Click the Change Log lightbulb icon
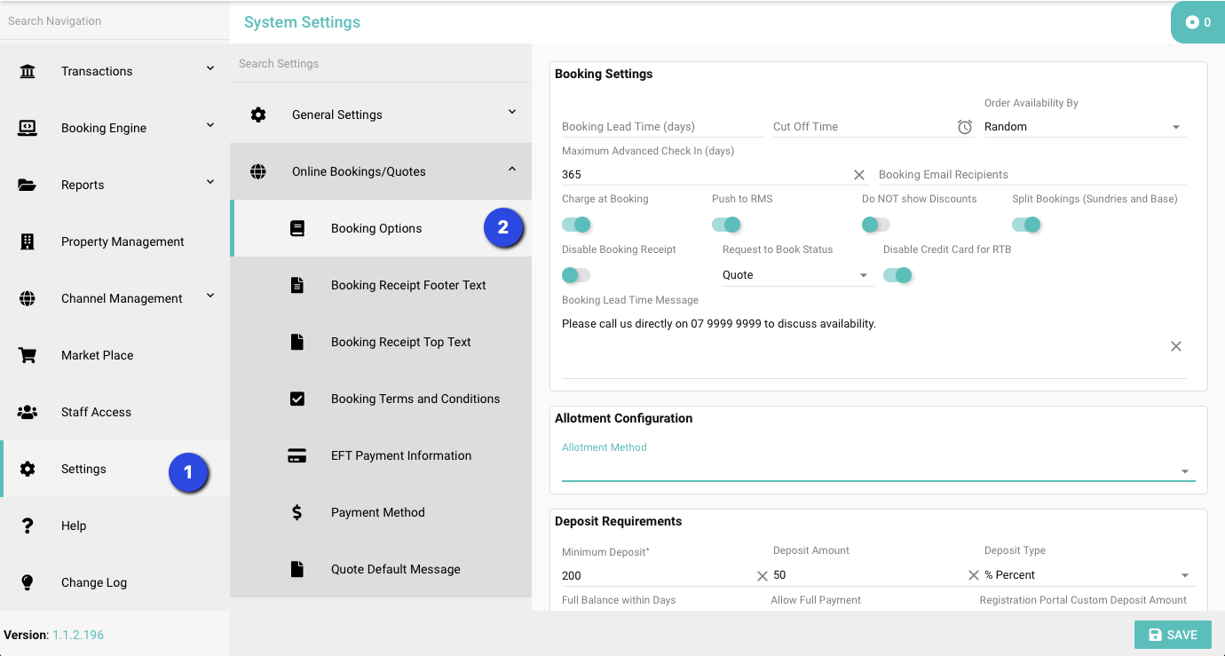This screenshot has width=1225, height=656. [28, 582]
